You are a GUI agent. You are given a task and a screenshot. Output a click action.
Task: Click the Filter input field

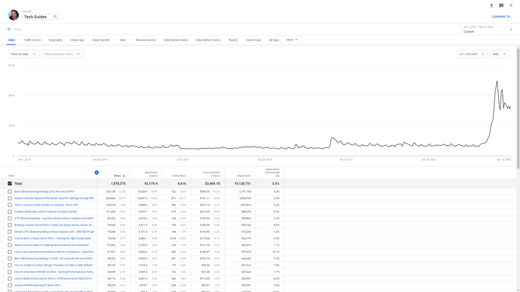(x=232, y=29)
